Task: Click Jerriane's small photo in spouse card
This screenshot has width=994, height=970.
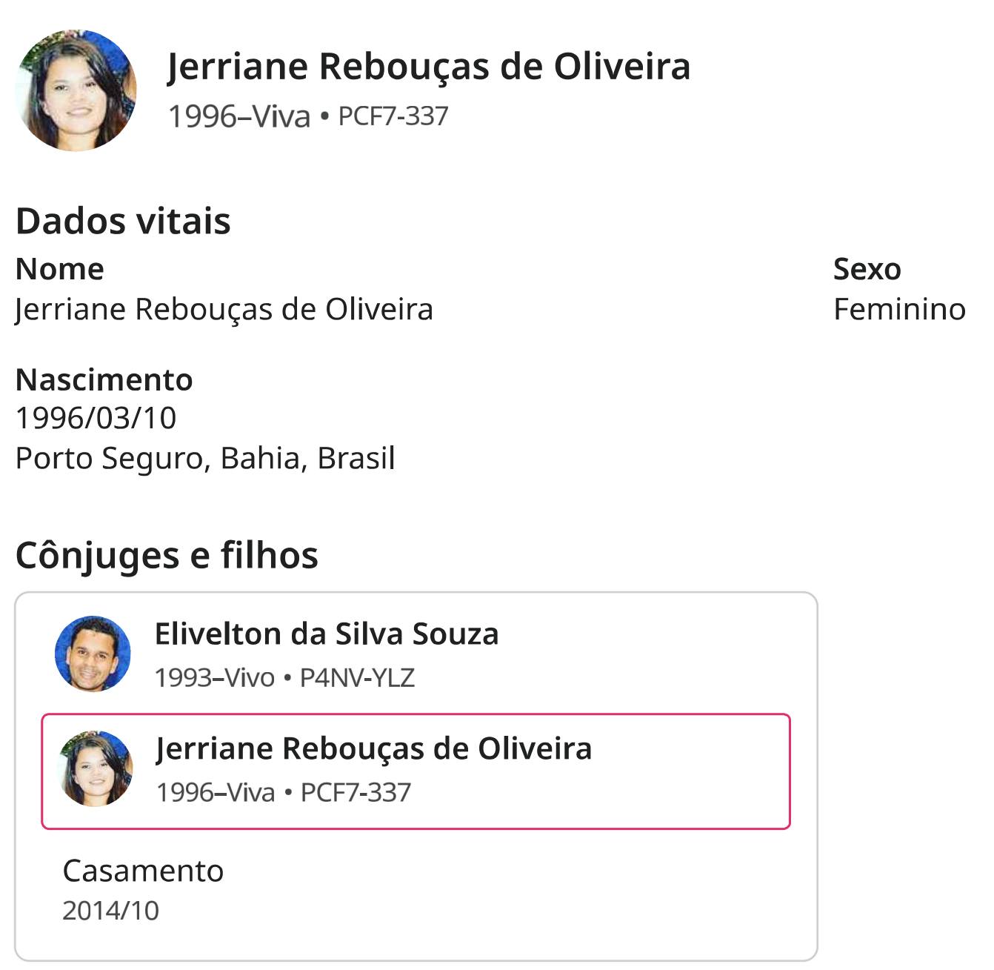Action: tap(96, 768)
